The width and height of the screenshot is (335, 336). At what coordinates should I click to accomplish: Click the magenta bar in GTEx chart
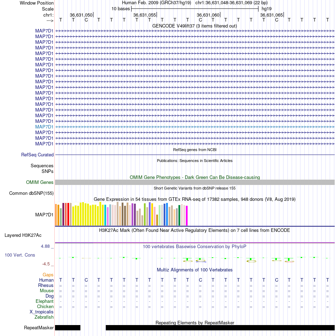187,216
